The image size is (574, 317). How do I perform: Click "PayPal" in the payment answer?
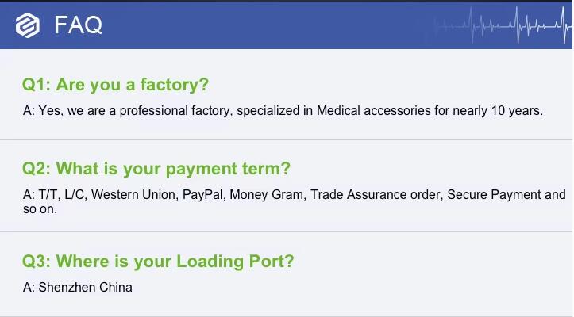(202, 195)
